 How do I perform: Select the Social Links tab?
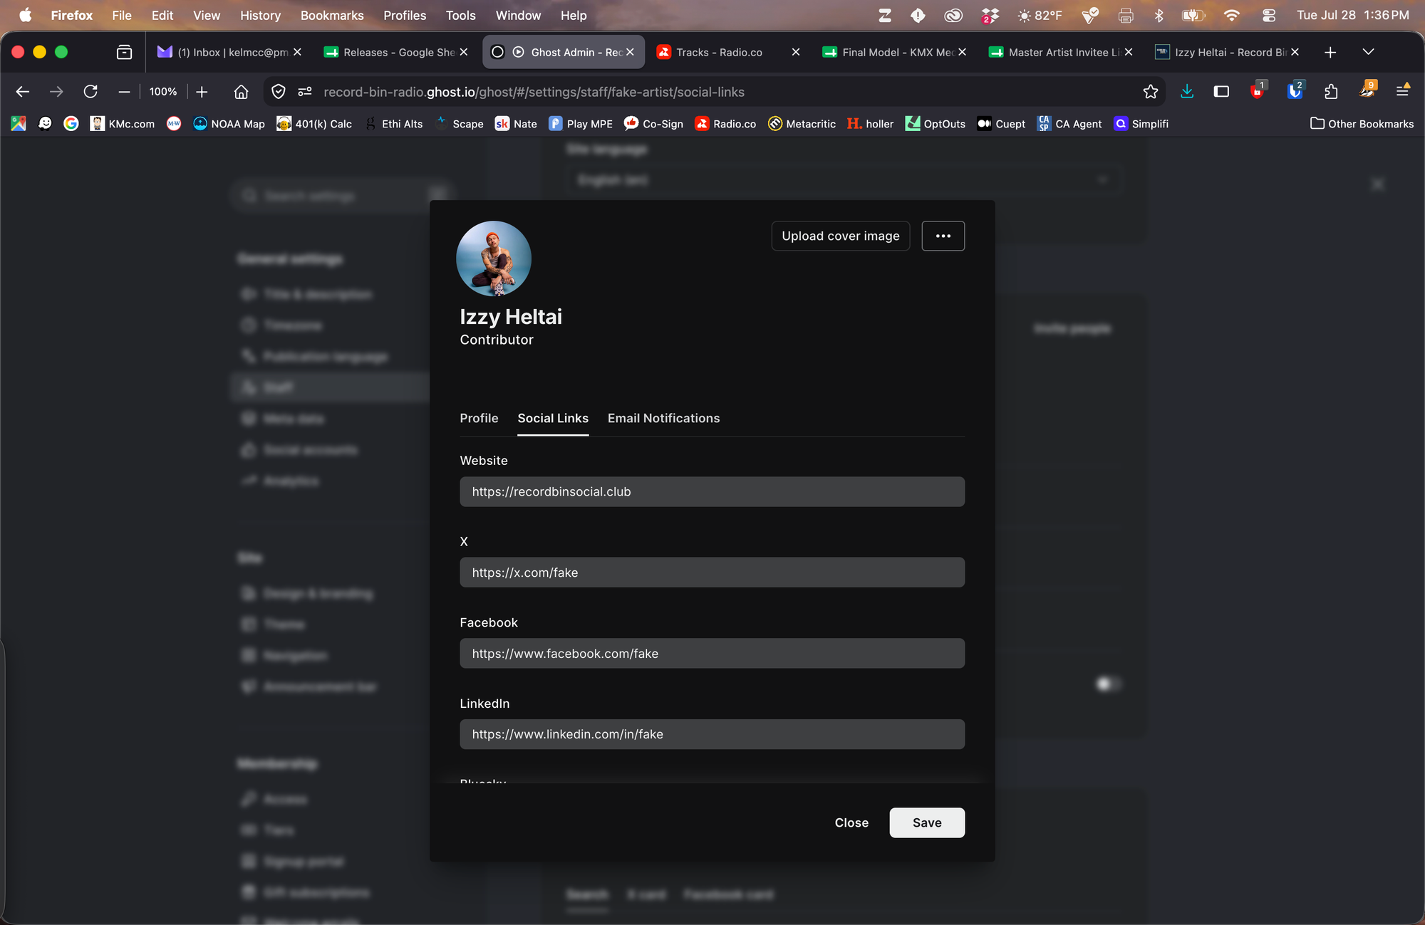(x=553, y=418)
